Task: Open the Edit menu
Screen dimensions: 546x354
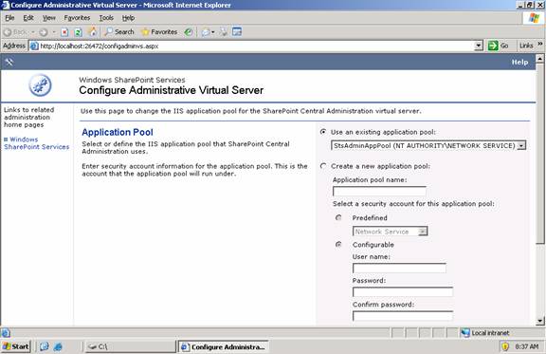Action: (28, 18)
